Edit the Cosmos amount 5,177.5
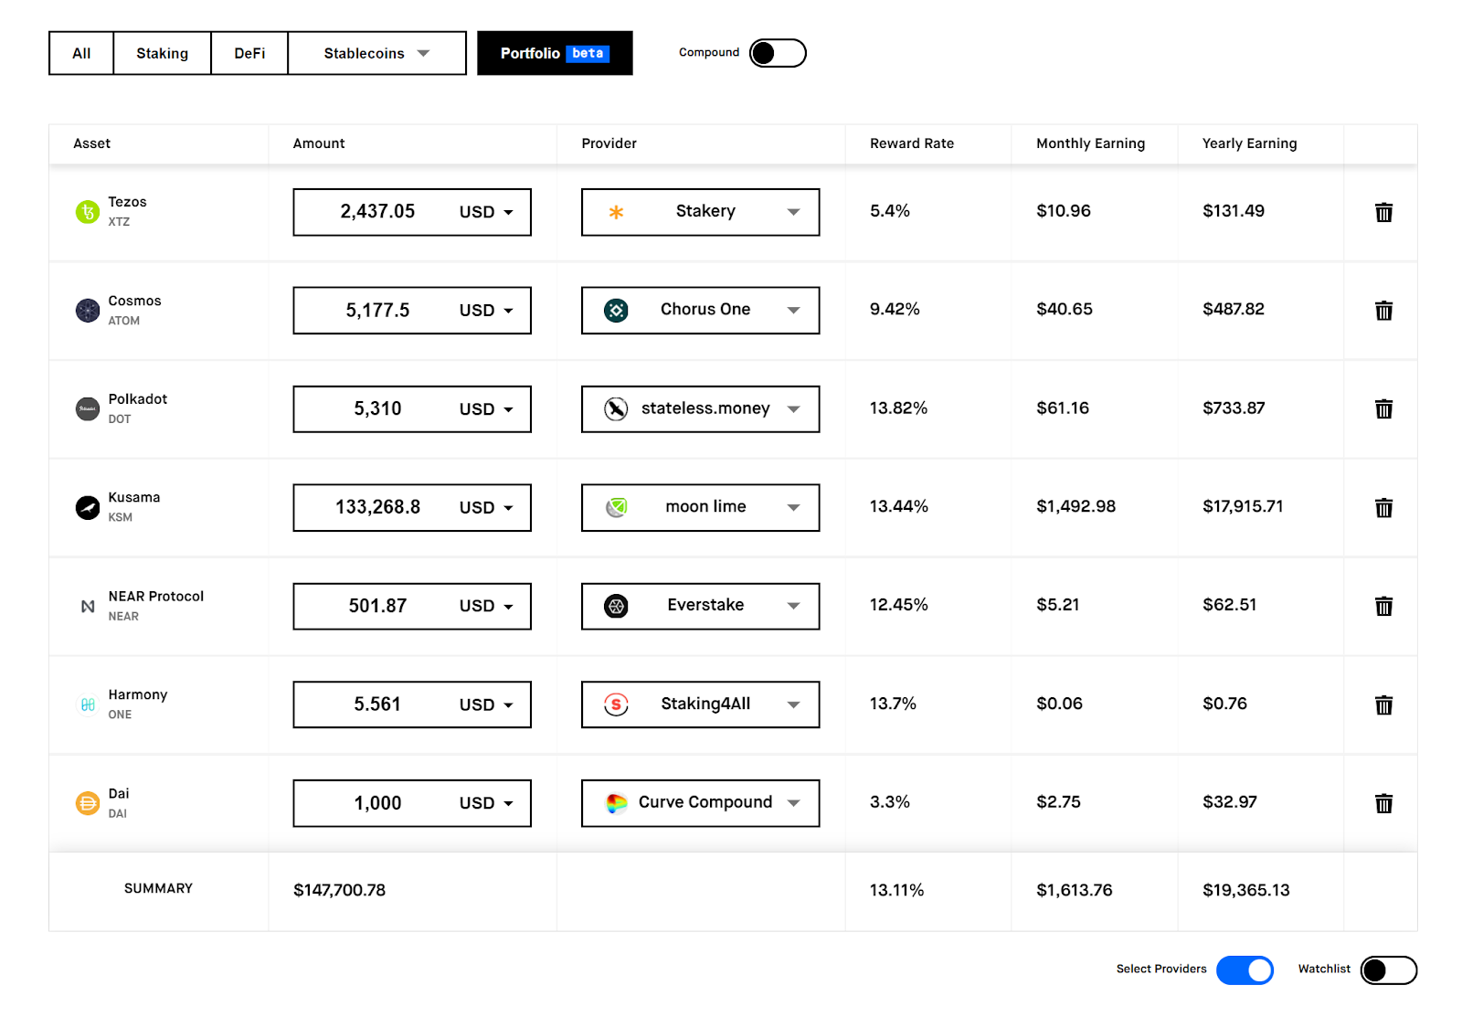Image resolution: width=1462 pixels, height=1017 pixels. tap(377, 311)
